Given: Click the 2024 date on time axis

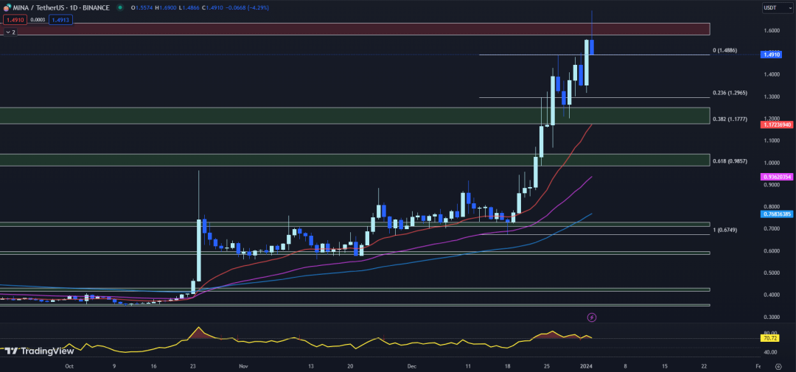Looking at the screenshot, I should click(x=586, y=365).
